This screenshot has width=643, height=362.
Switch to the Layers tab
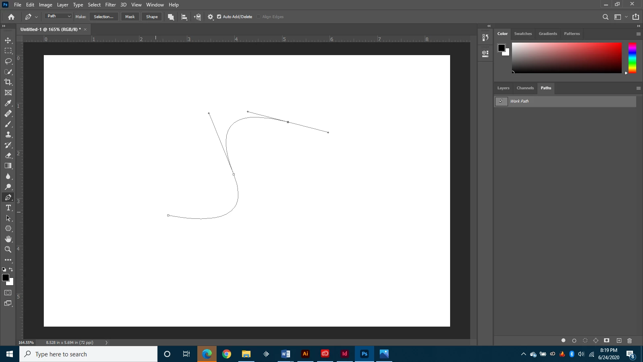(x=503, y=88)
